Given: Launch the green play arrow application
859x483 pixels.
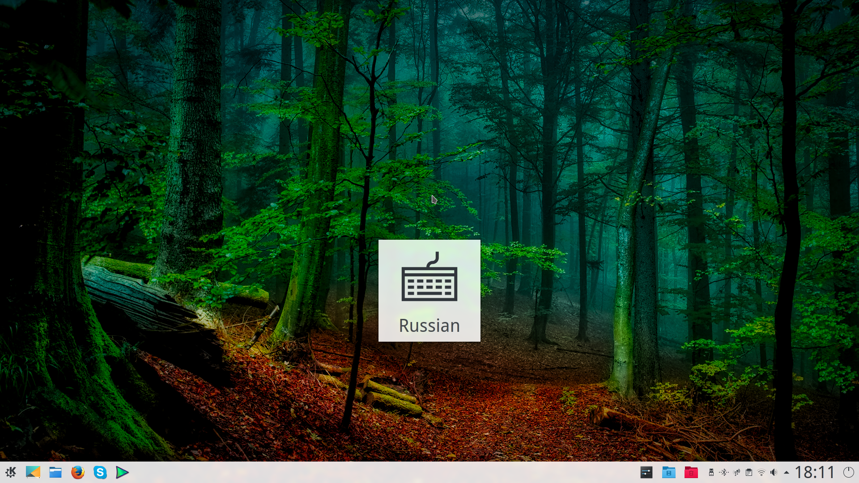Looking at the screenshot, I should click(122, 472).
